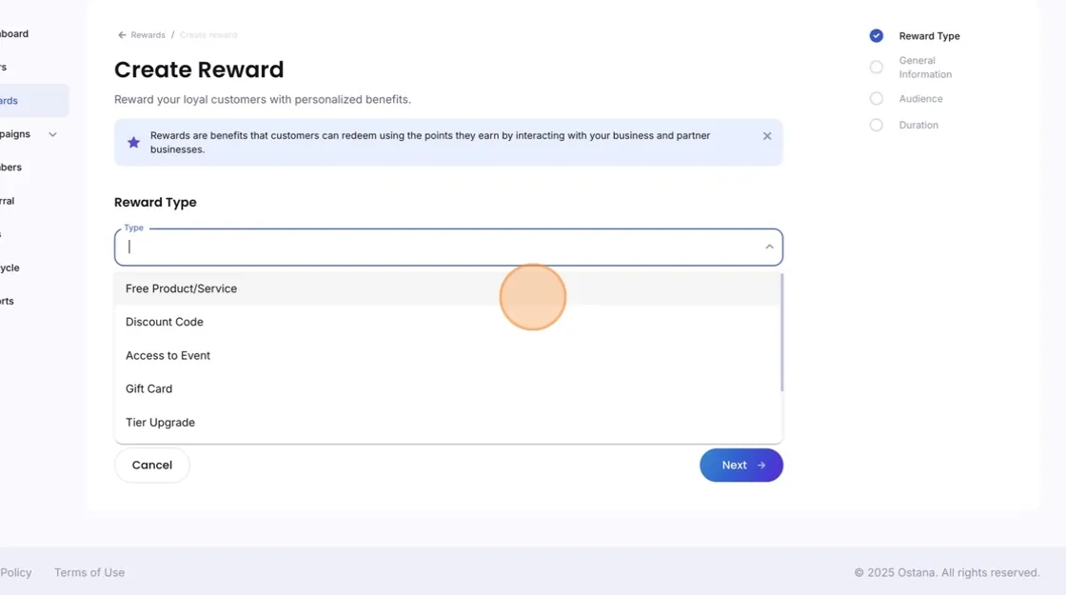1066x595 pixels.
Task: Click the Rewards breadcrumb link
Action: point(148,34)
